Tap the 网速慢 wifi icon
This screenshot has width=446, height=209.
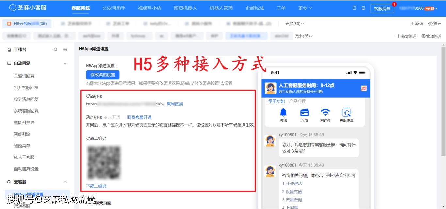[325, 113]
